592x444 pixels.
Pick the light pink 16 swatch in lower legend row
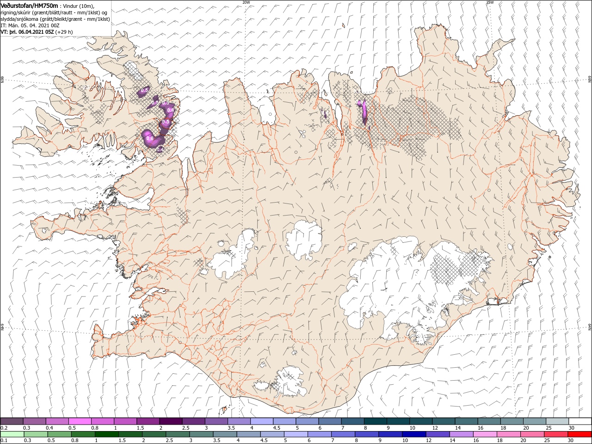point(485,434)
